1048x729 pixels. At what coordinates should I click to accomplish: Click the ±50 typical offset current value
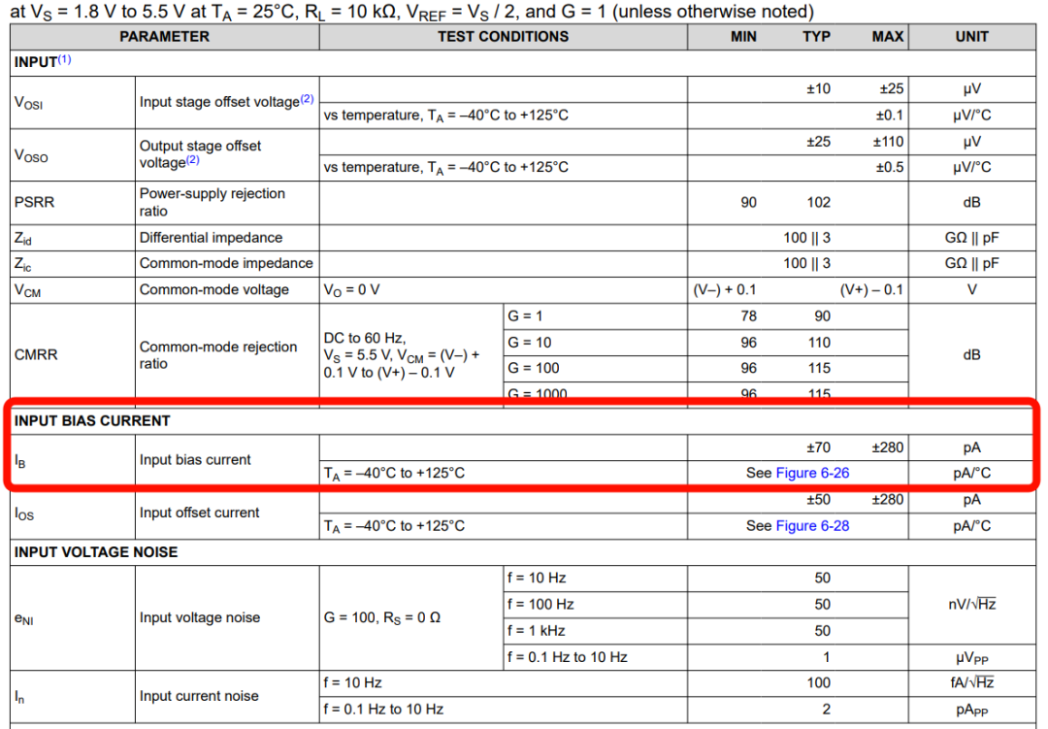pos(818,500)
